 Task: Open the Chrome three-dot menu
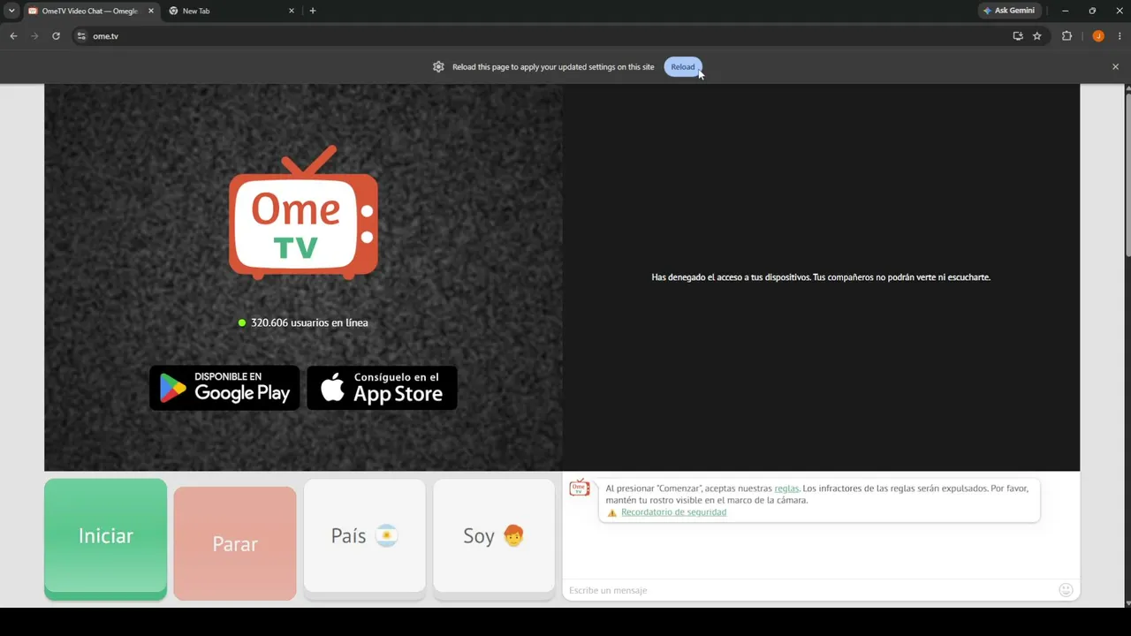(x=1120, y=36)
